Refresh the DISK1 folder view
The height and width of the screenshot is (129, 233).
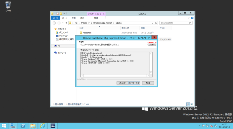[156, 23]
